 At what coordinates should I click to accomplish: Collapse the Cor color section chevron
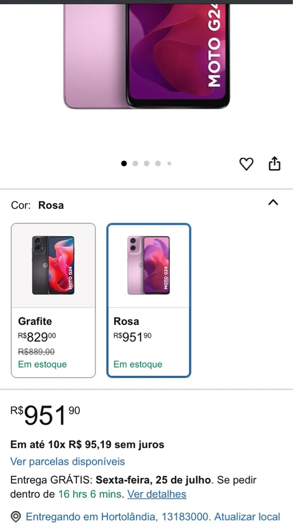[273, 203]
